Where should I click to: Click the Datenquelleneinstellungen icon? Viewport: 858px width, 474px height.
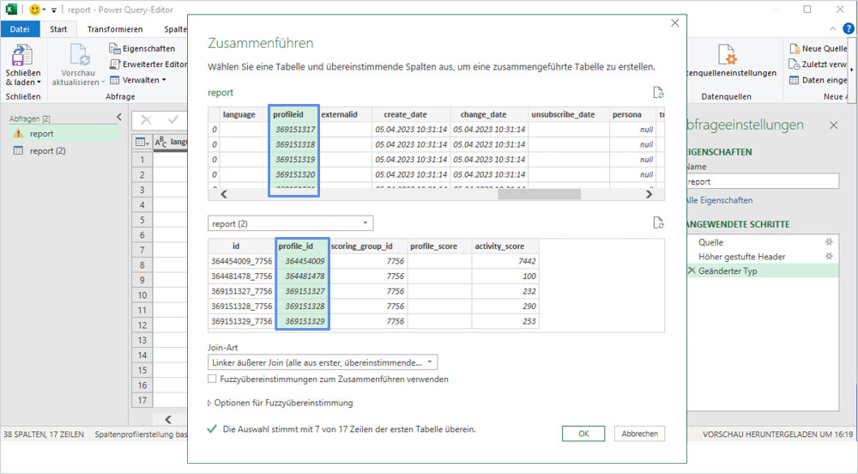(x=727, y=55)
